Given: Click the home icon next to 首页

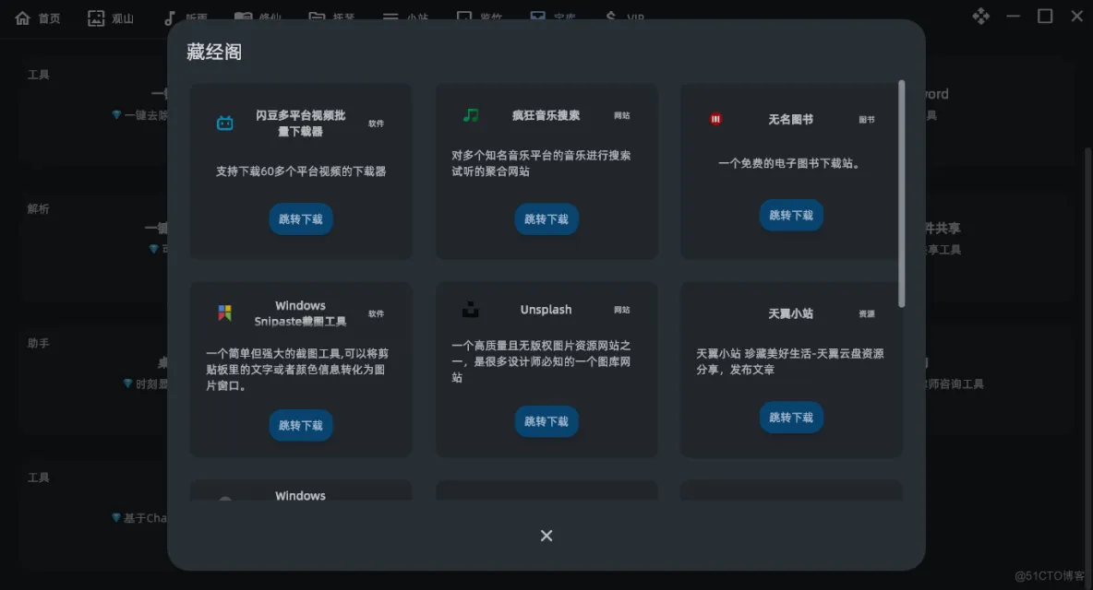Looking at the screenshot, I should pyautogui.click(x=22, y=18).
